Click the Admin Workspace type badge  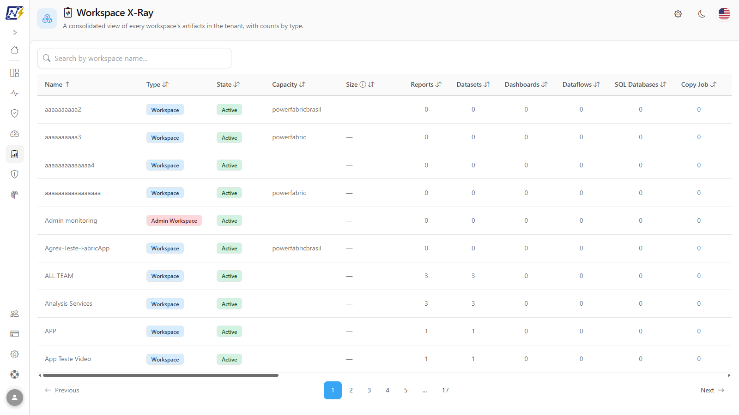(174, 220)
